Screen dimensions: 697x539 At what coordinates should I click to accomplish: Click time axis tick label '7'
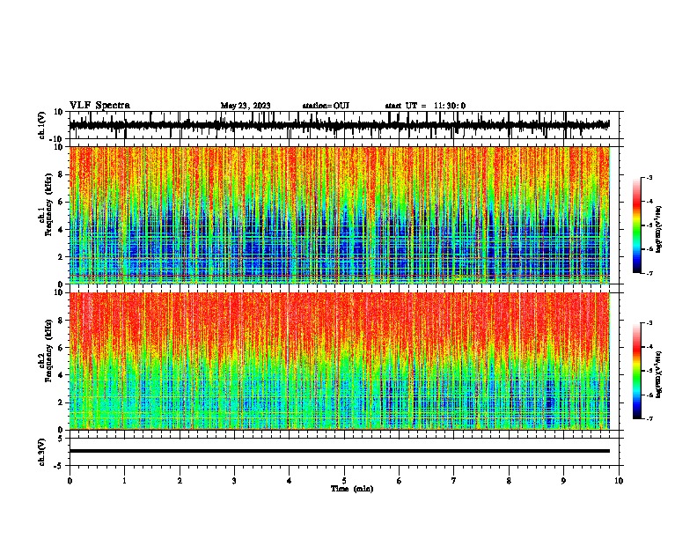pos(454,481)
